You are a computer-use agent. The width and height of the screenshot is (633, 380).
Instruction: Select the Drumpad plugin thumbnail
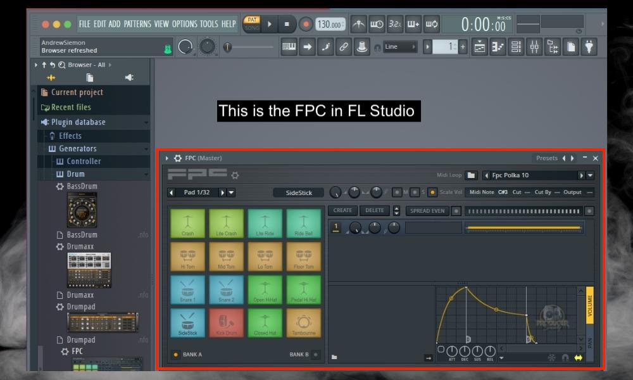[103, 322]
